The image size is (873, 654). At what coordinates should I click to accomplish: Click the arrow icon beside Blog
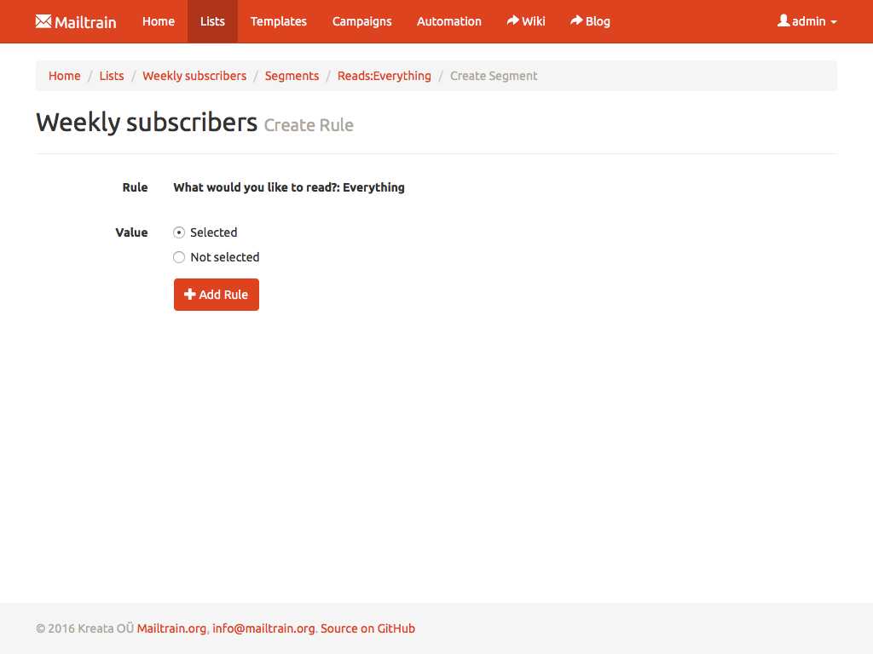577,21
